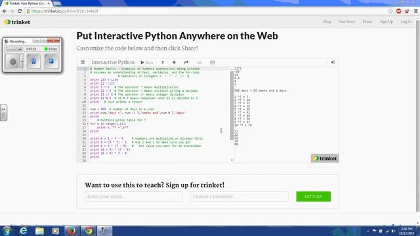Click the plus add-file icon
This screenshot has height=236, width=420.
[174, 62]
